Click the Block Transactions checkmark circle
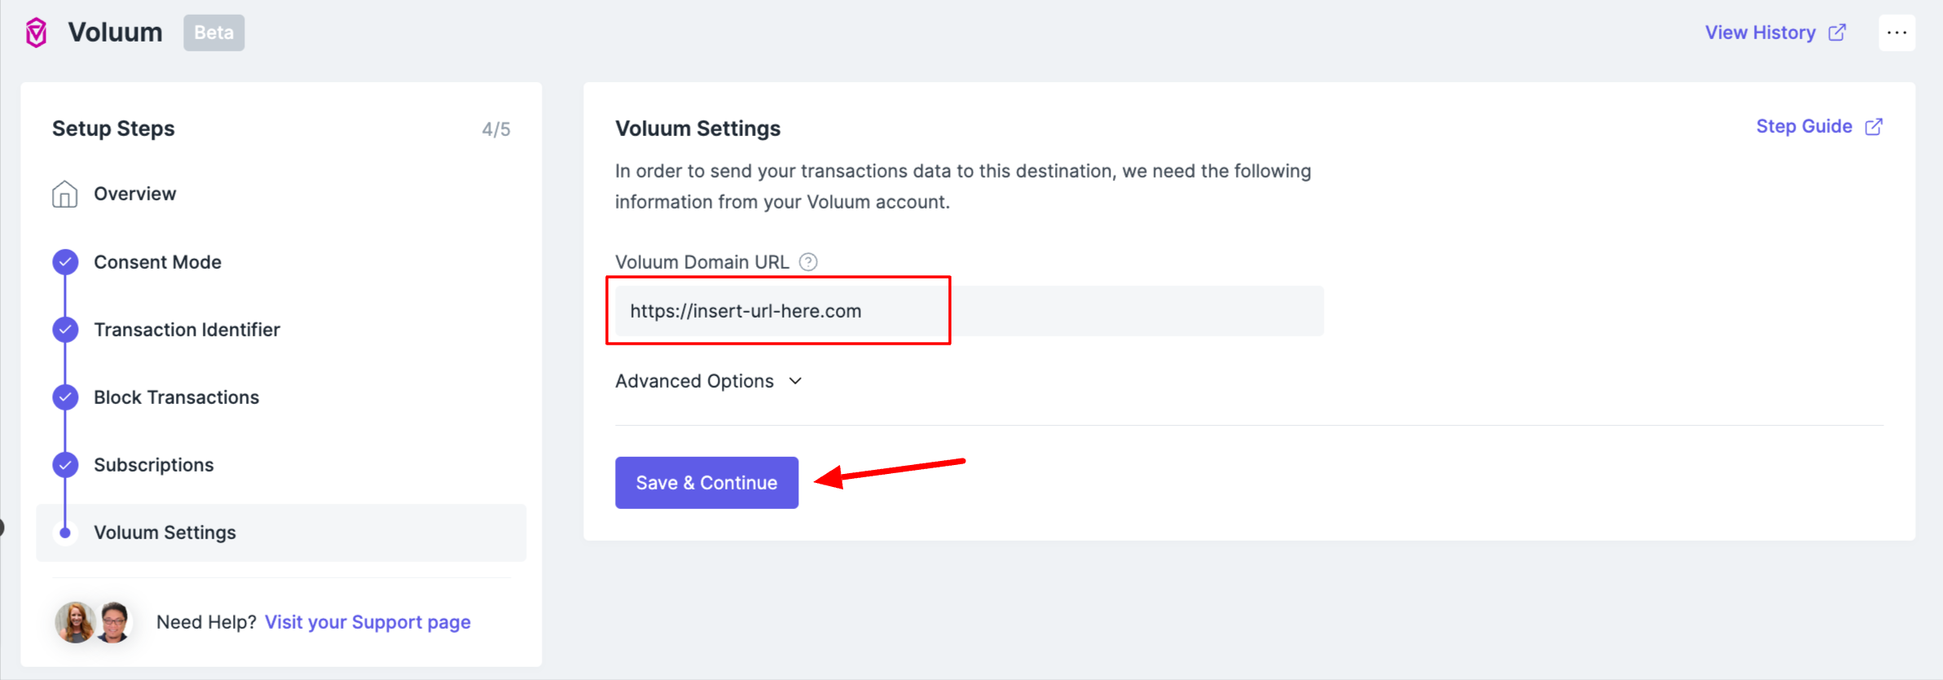1943x680 pixels. coord(65,397)
